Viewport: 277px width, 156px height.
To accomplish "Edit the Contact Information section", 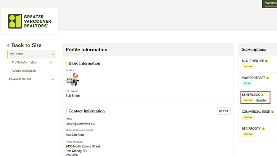I will tap(223, 111).
